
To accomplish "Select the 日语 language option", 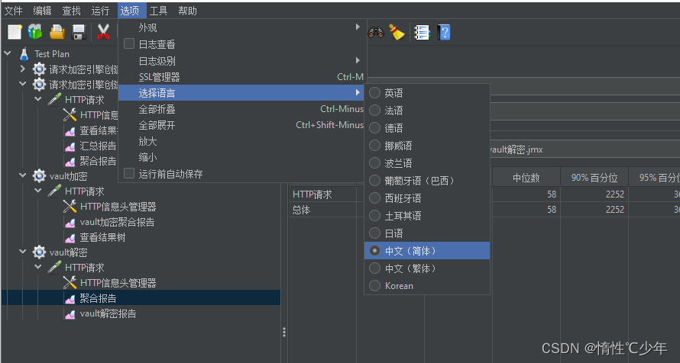I will tap(427, 233).
